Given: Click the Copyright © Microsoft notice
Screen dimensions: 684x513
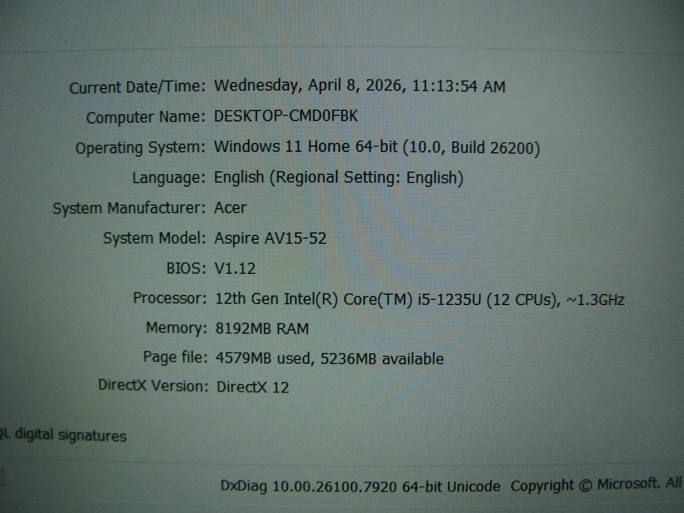Looking at the screenshot, I should point(596,484).
